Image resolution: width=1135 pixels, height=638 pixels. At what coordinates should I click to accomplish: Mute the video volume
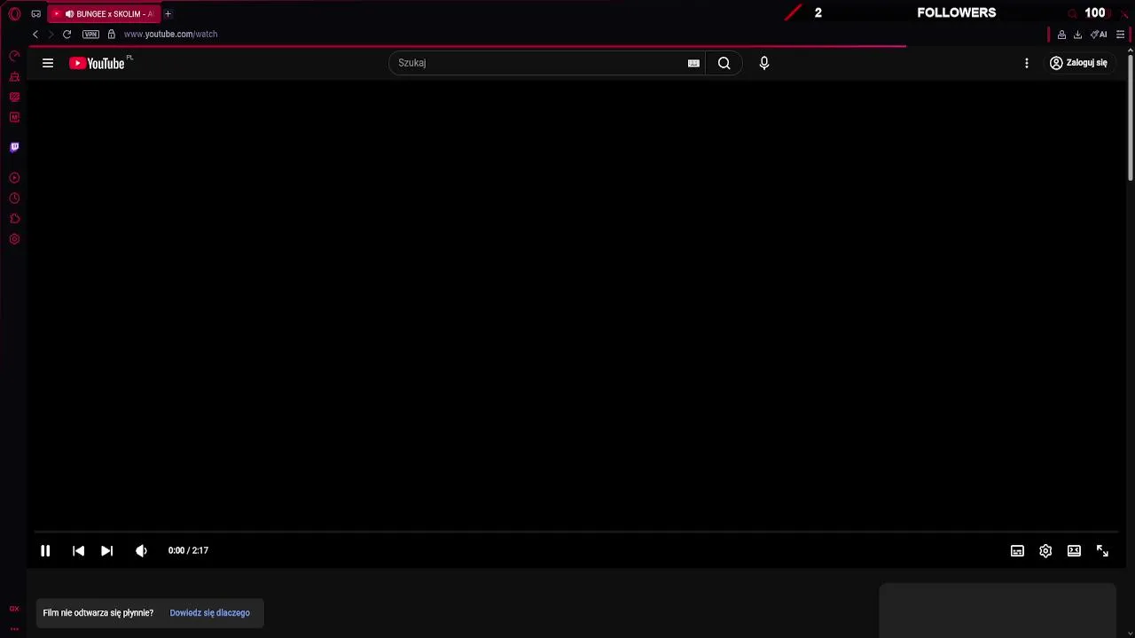[x=141, y=550]
